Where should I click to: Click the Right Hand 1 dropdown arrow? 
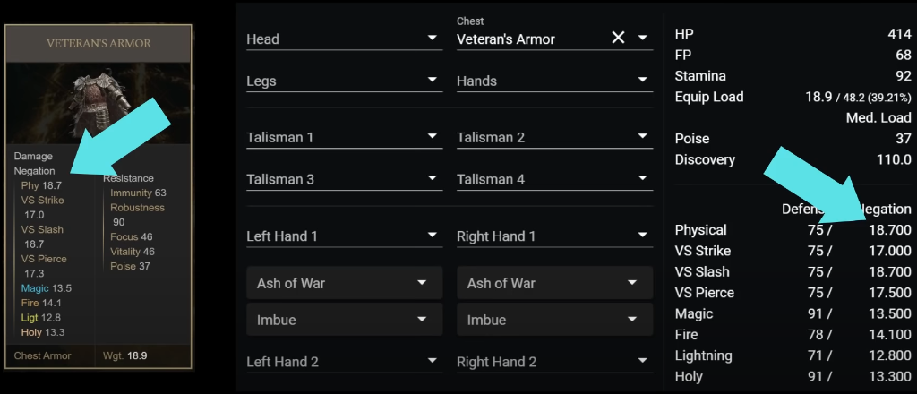coord(643,236)
